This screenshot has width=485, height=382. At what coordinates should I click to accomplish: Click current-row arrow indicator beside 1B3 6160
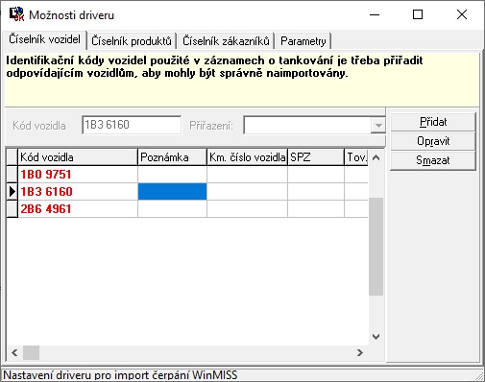pos(12,192)
